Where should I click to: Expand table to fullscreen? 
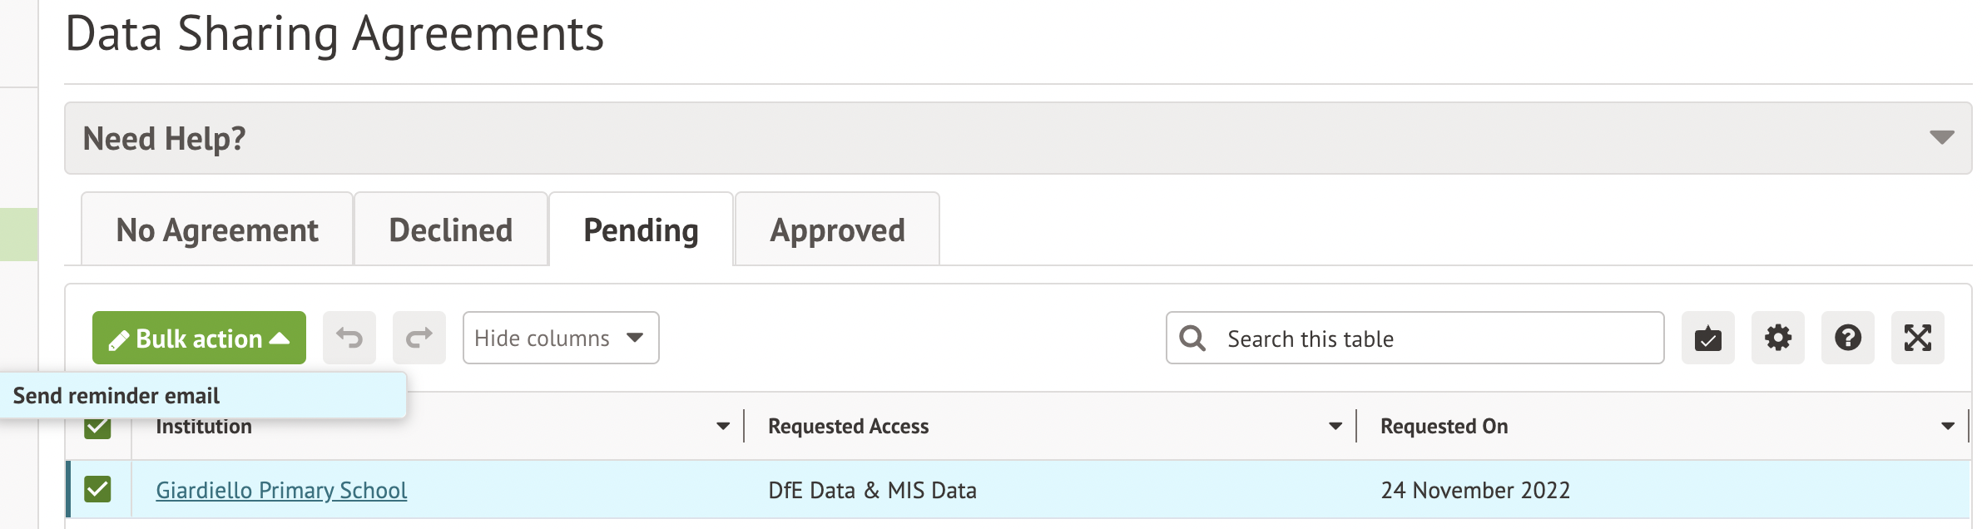coord(1917,338)
